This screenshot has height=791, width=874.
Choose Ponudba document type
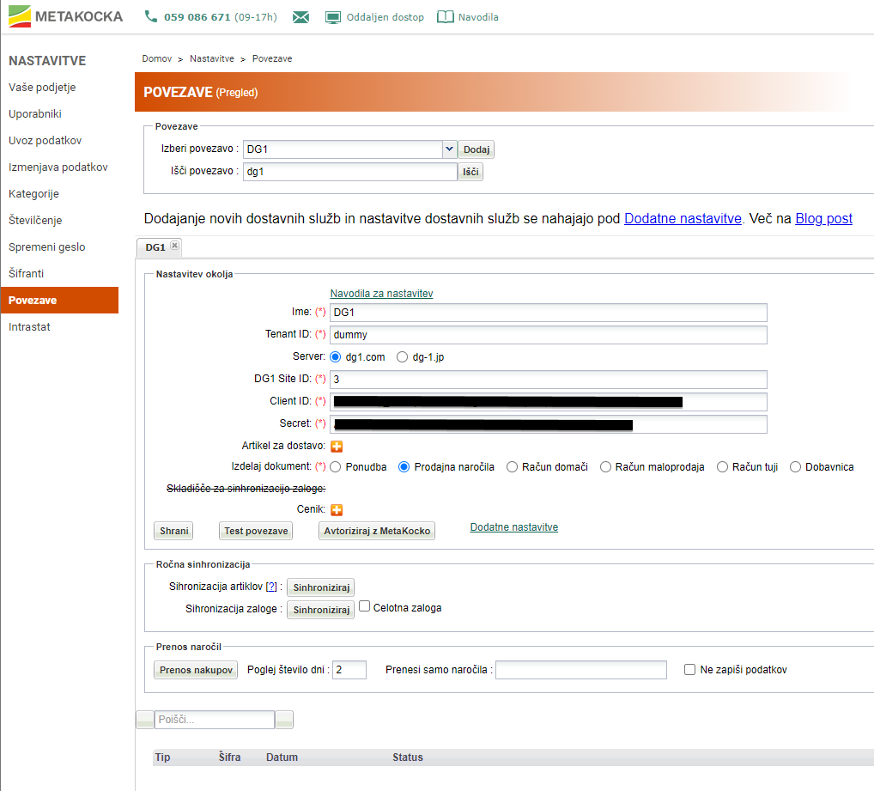(336, 467)
